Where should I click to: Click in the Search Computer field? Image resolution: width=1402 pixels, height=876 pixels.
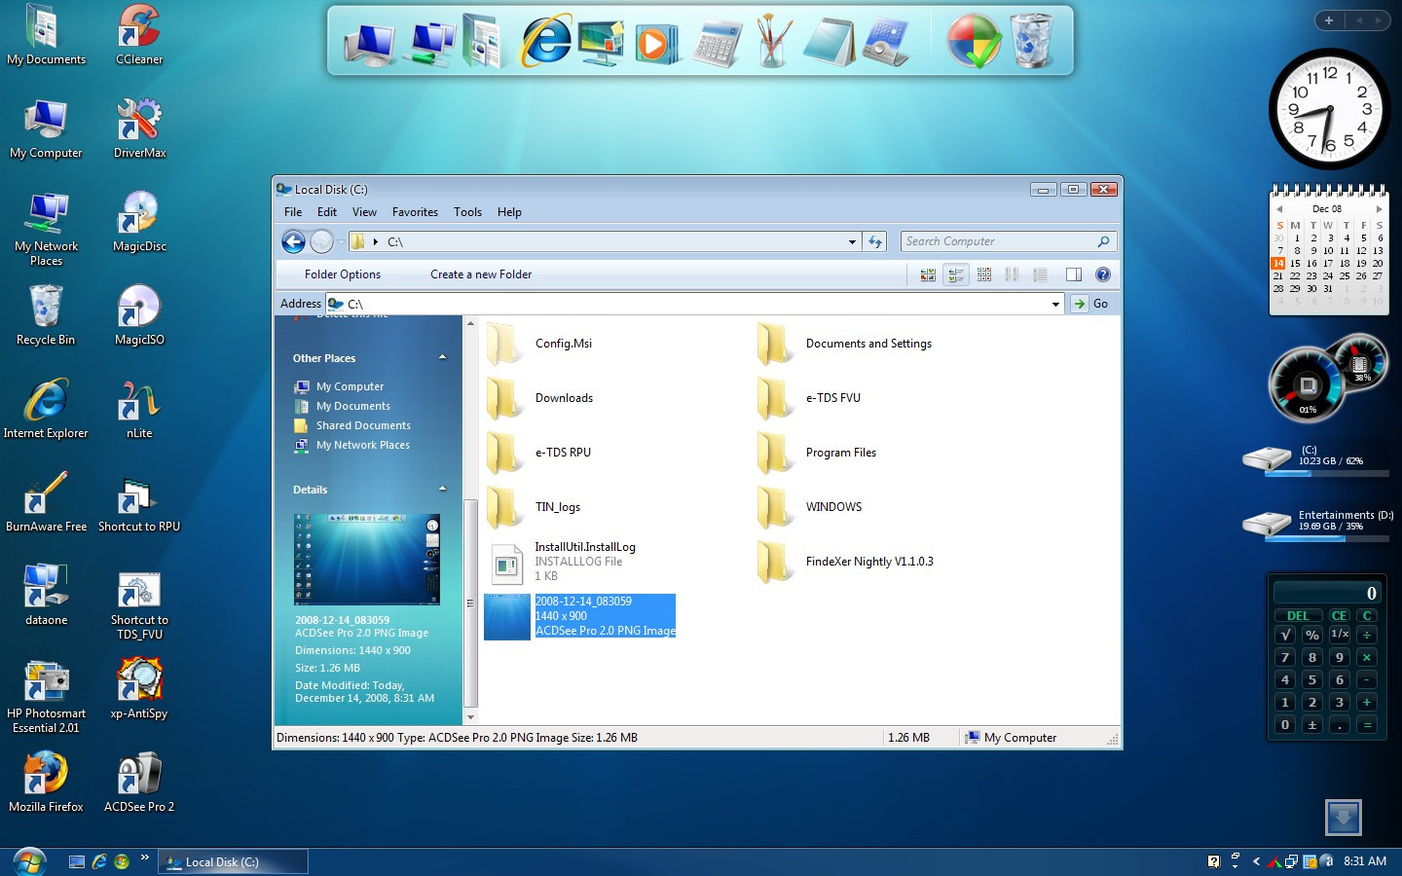coord(998,241)
